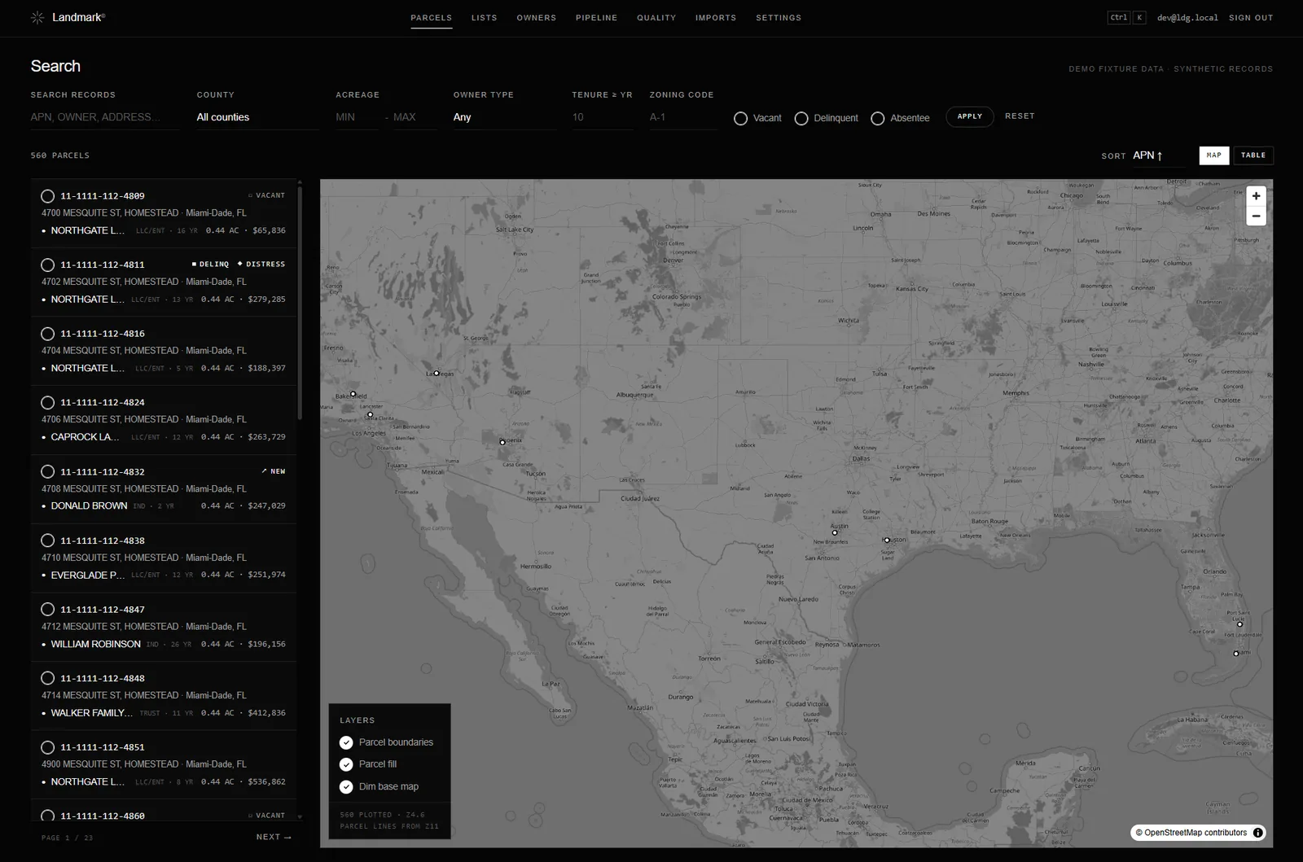
Task: Focus the Tenure years field
Action: point(603,117)
